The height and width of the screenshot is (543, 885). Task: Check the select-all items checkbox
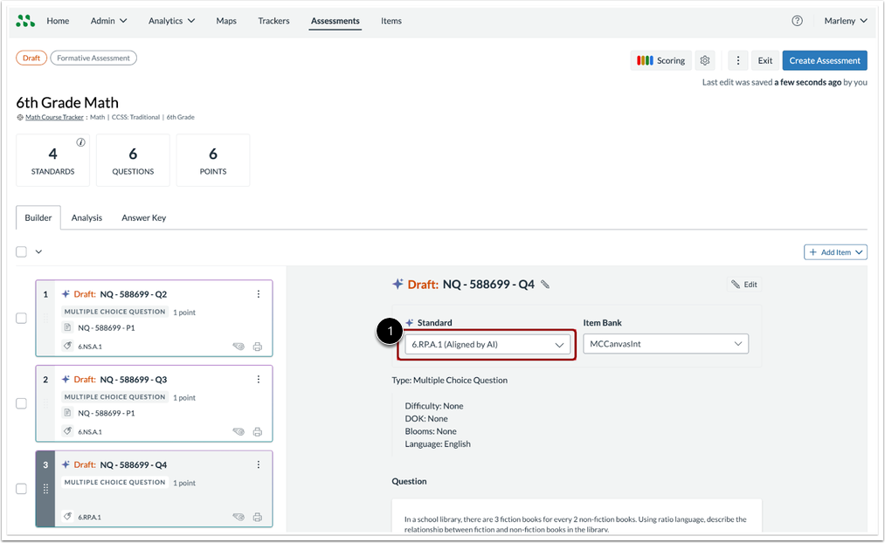pos(22,251)
